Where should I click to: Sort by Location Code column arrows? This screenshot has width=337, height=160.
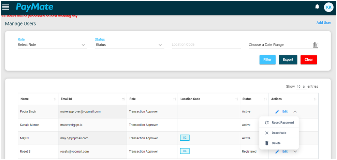point(237,99)
